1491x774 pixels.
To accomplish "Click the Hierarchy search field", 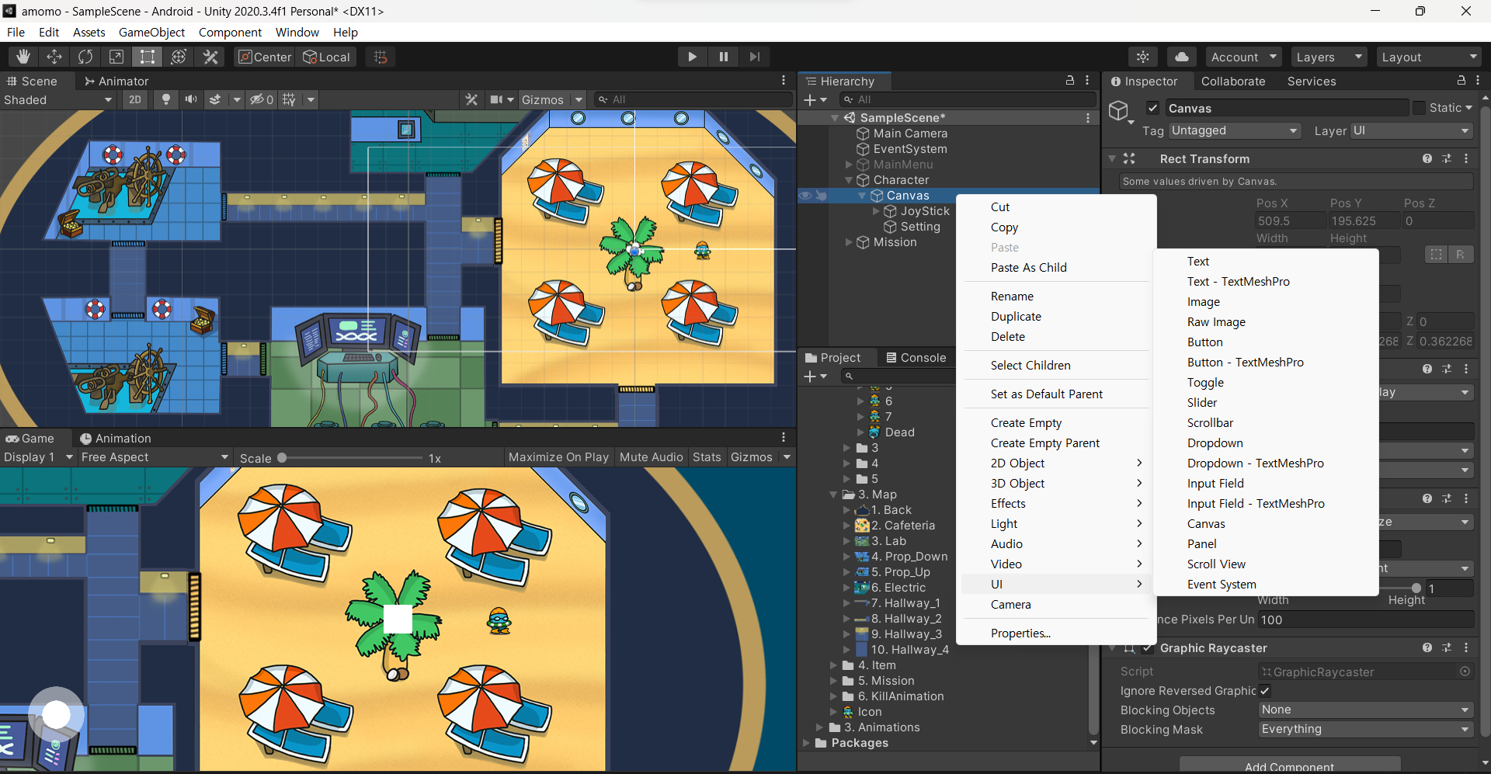I will point(966,99).
